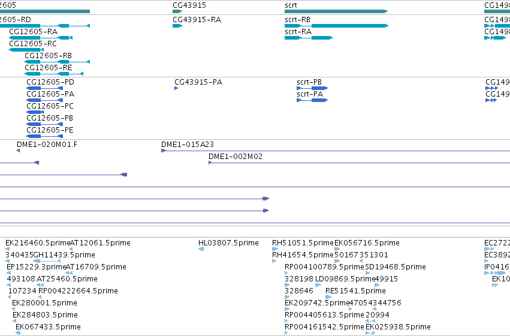Image resolution: width=510 pixels, height=336 pixels.
Task: Click the RP004100789.5prime EST label
Action: (324, 267)
